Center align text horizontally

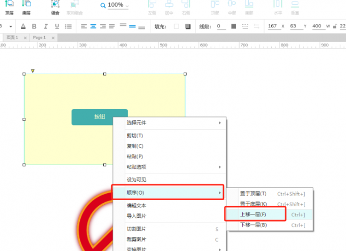click(94, 26)
